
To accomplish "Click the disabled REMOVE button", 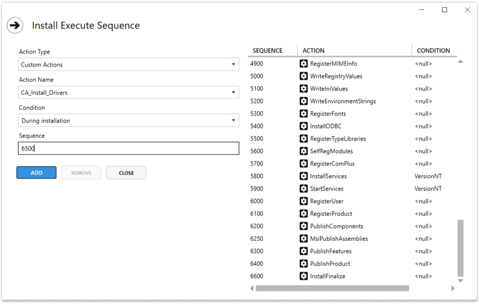I will (81, 173).
